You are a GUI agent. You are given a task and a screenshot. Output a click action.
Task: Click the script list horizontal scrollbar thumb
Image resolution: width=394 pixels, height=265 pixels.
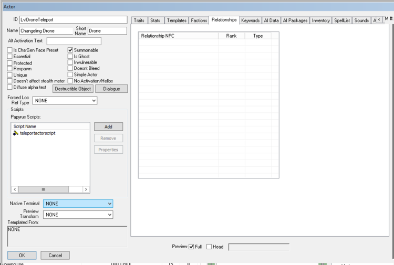point(43,189)
